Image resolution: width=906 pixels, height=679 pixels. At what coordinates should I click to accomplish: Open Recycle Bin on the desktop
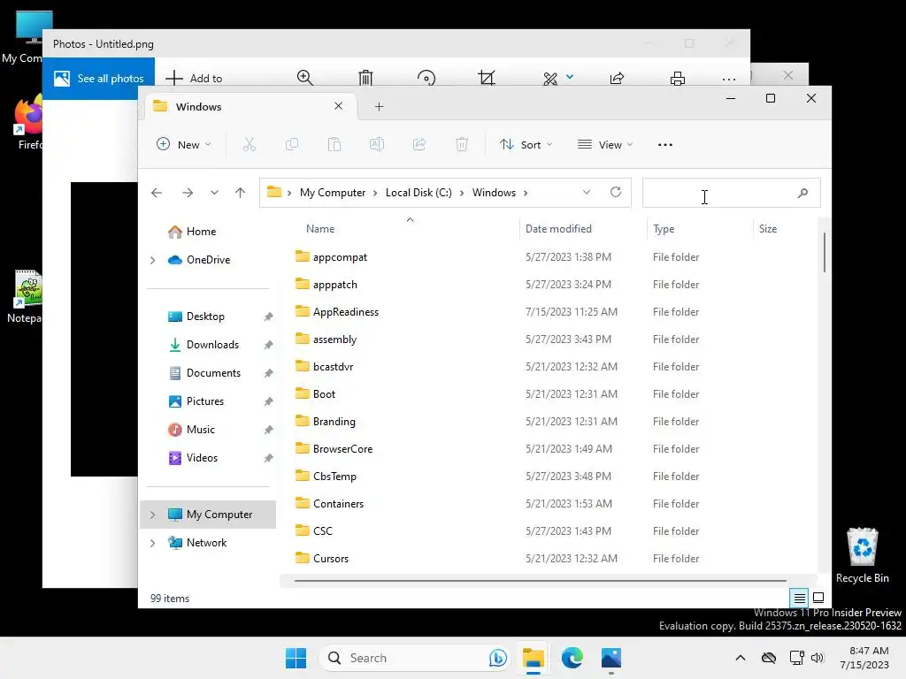coord(862,555)
